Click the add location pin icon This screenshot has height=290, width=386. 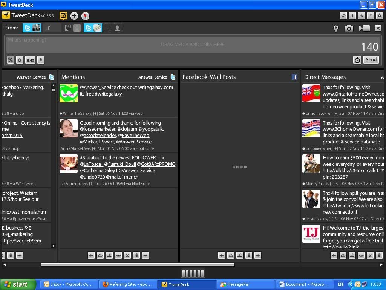coord(336,29)
